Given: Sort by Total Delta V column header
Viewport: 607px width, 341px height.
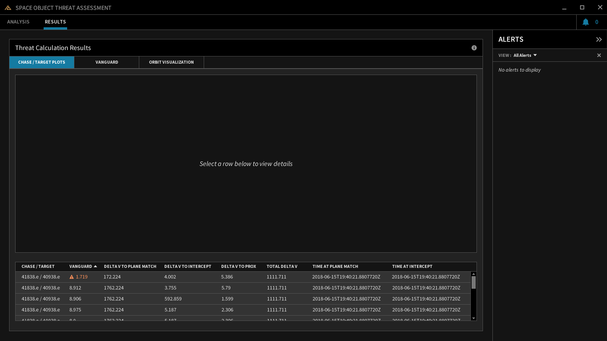Looking at the screenshot, I should [x=282, y=266].
